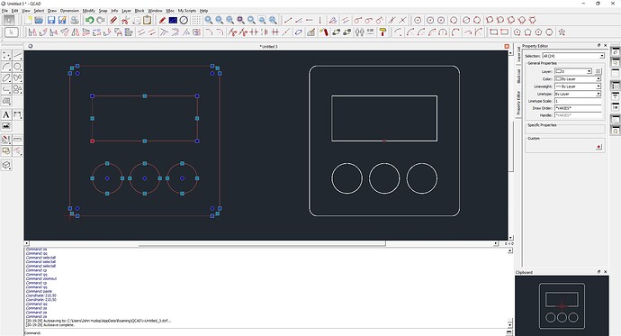This screenshot has width=621, height=336.
Task: Open the dimension tools in left toolbox
Action: tap(17, 115)
